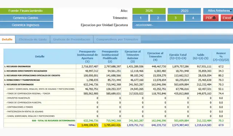Switch to the Comparativos por Trimestre tab
Screen dimensions: 233x136
point(117,39)
